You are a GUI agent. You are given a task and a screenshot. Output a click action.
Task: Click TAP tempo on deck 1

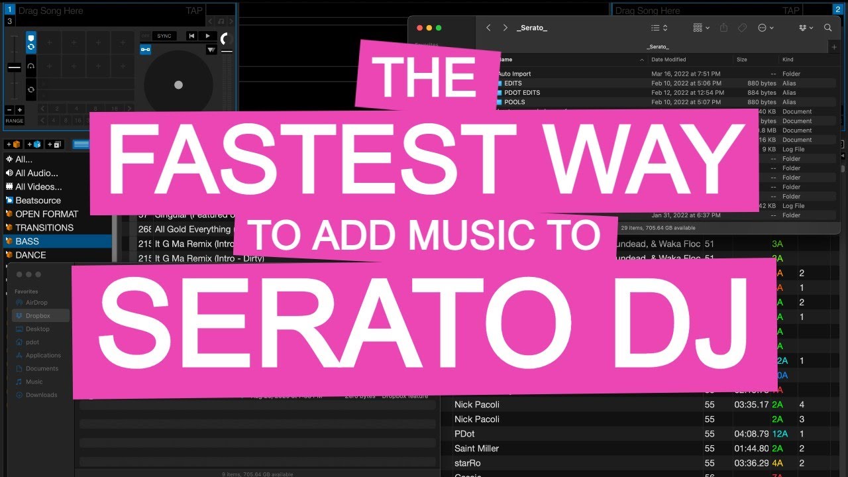(x=193, y=11)
